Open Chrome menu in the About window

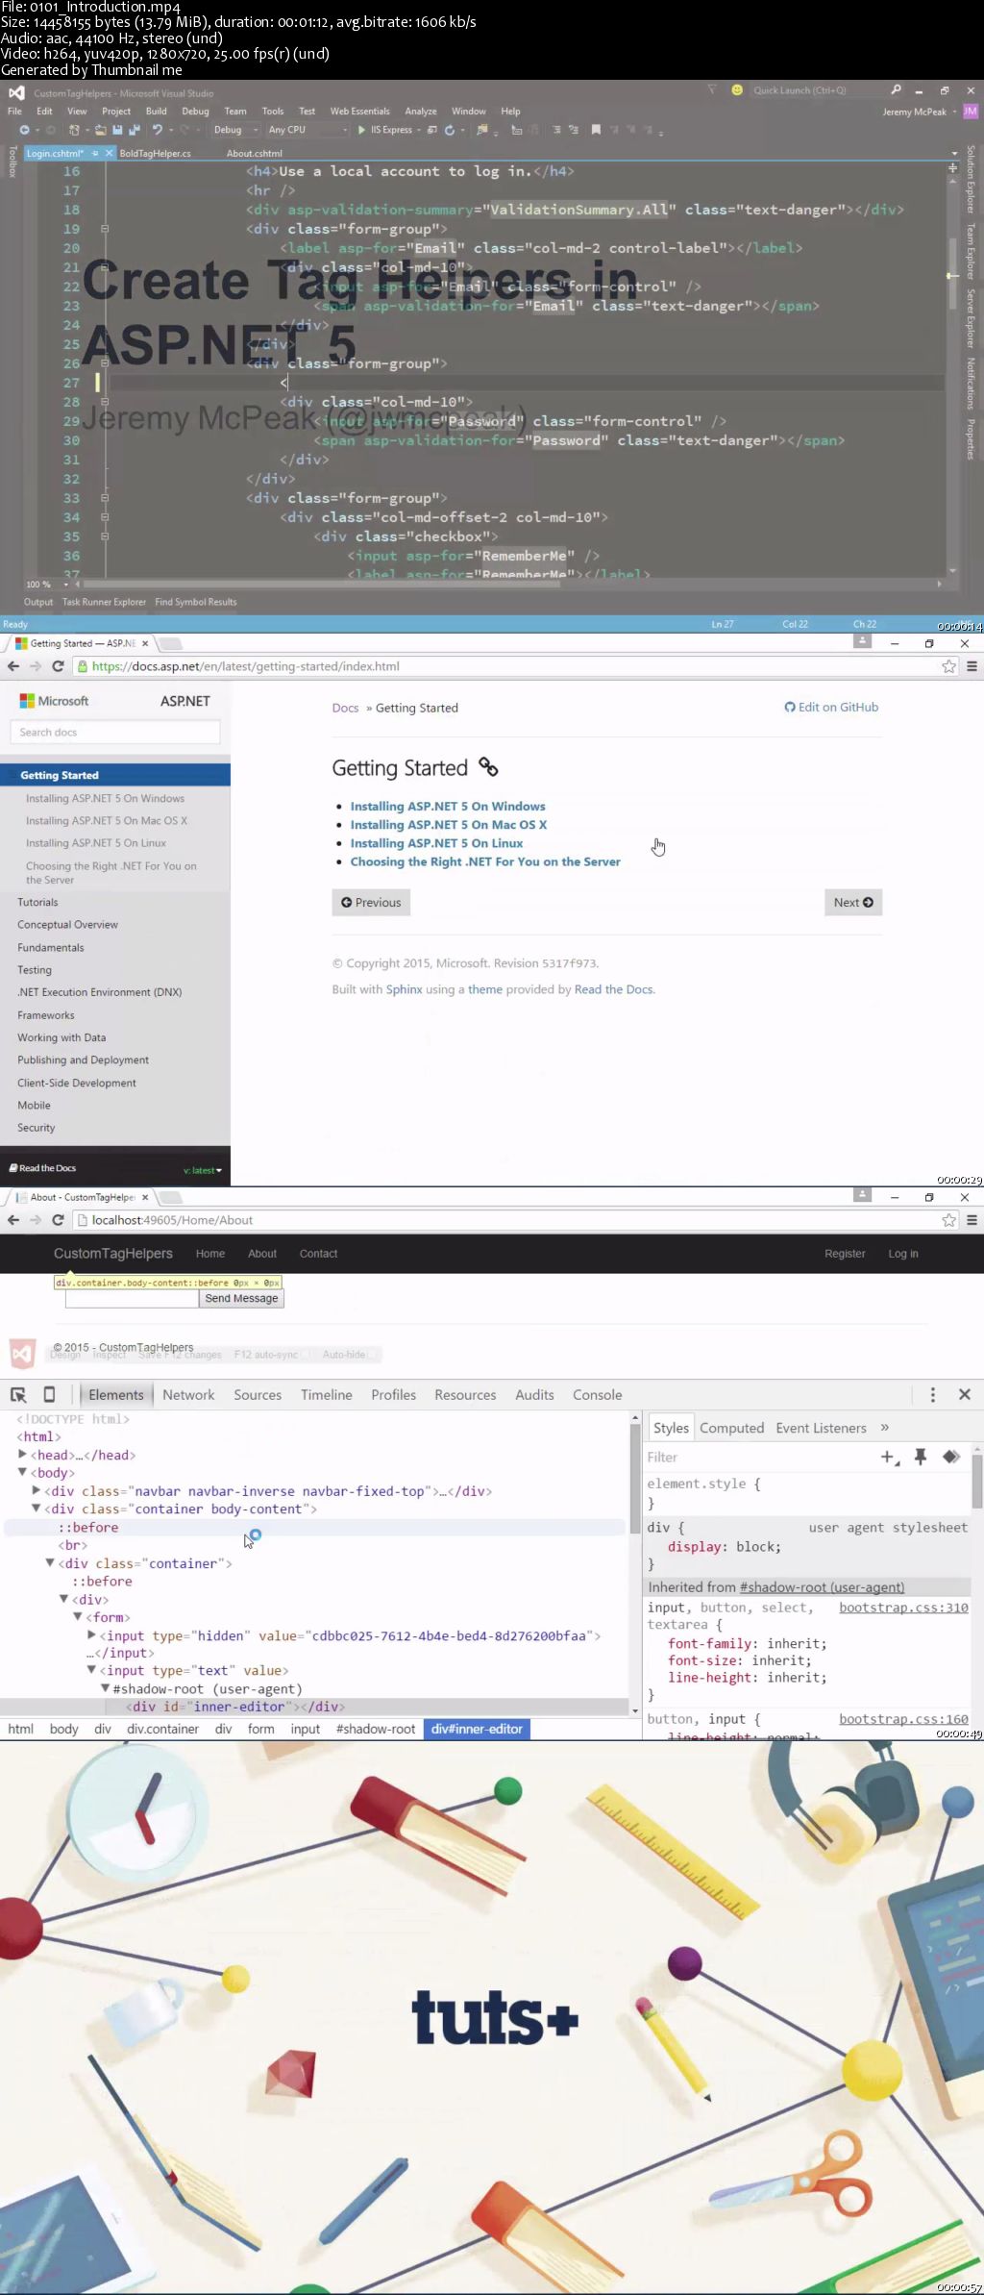point(972,1220)
